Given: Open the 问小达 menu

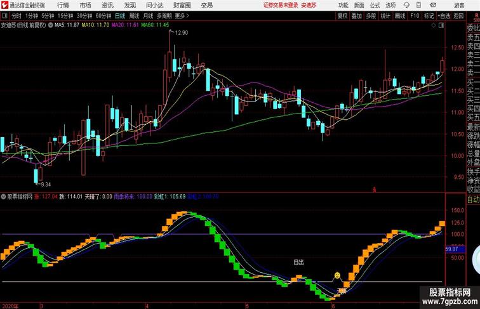Looking at the screenshot, I should 154,5.
